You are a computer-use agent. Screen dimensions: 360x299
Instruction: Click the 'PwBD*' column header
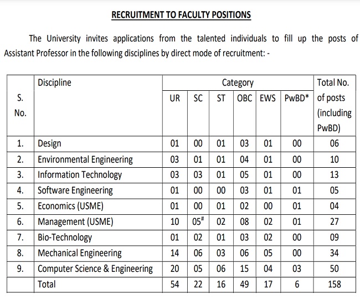click(x=297, y=98)
